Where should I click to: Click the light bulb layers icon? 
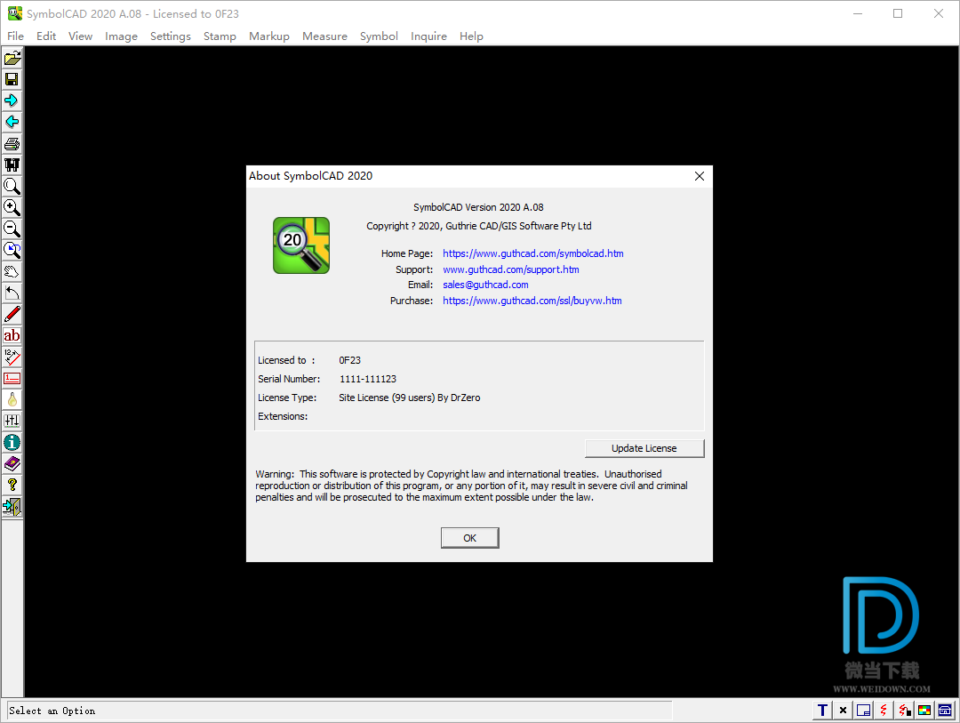click(x=12, y=400)
